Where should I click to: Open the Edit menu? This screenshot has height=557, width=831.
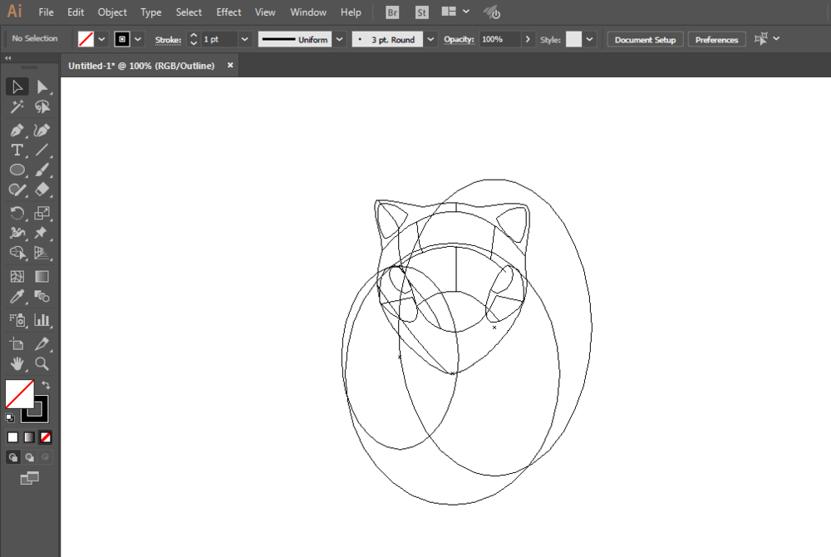click(x=76, y=12)
